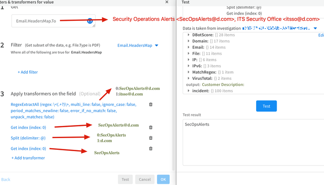
Task: Click the + Add transformer link
Action: [x=28, y=158]
